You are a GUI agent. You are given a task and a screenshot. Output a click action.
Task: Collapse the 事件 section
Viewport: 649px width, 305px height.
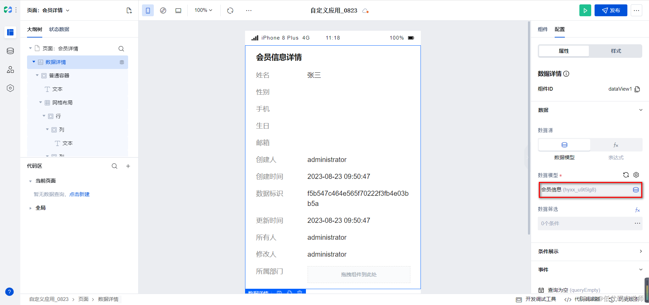point(641,269)
